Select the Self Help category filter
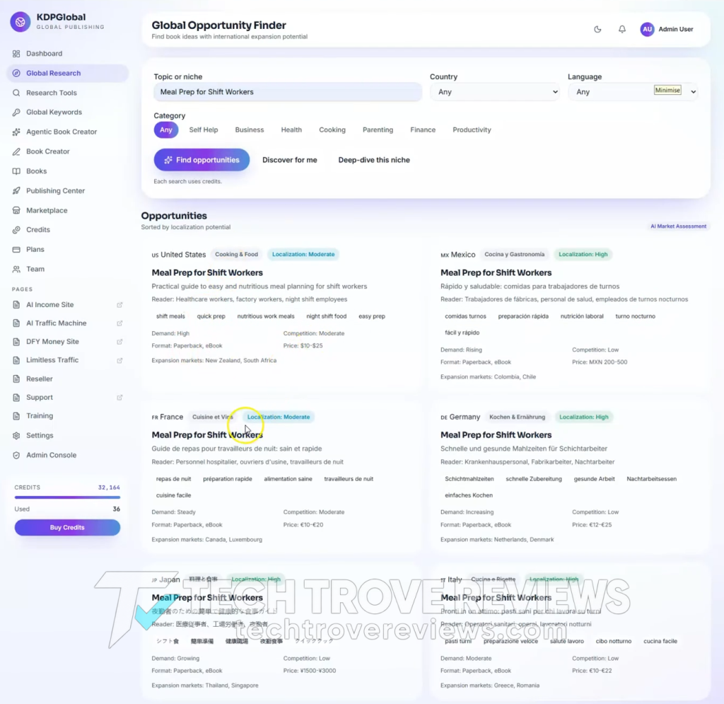The image size is (724, 704). tap(203, 129)
